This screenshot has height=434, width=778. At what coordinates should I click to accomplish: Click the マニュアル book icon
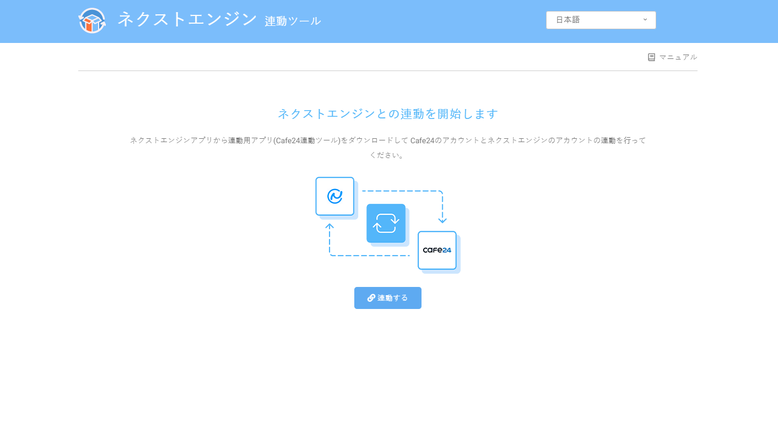point(651,57)
